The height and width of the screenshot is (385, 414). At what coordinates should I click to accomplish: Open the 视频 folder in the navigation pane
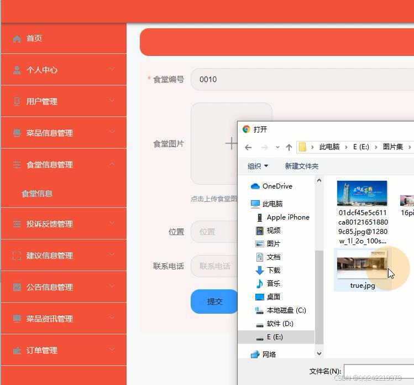coord(268,231)
